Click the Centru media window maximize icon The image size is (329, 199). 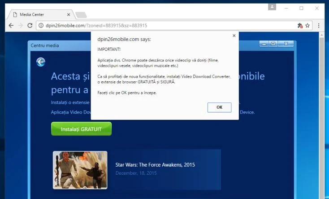coord(273,44)
